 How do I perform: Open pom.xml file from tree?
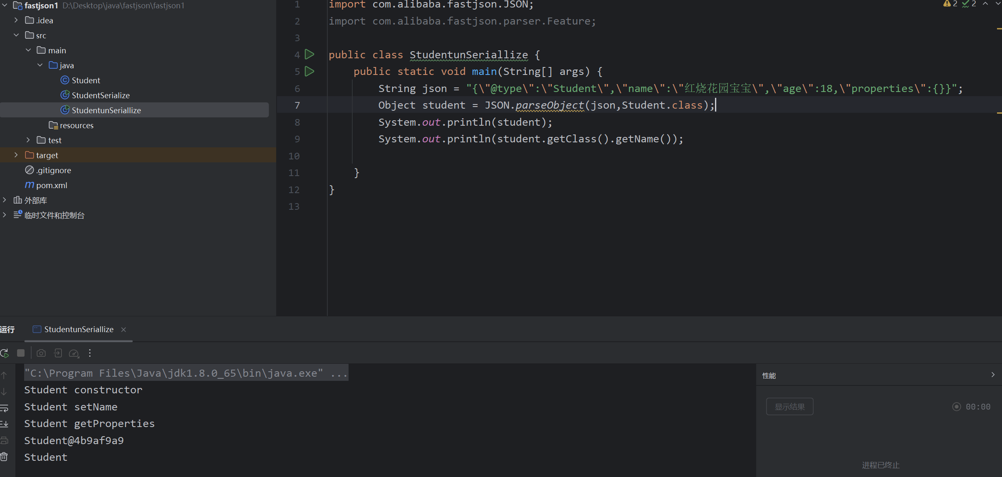coord(51,185)
